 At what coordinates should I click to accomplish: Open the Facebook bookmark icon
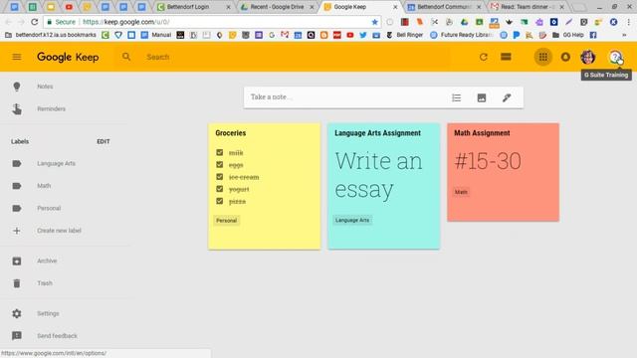[x=593, y=35]
